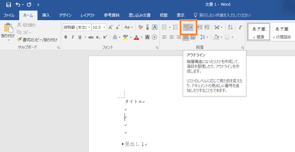Screen dimensions: 295x152
Task: Increase font size with enlarge A icon
Action: click(111, 27)
